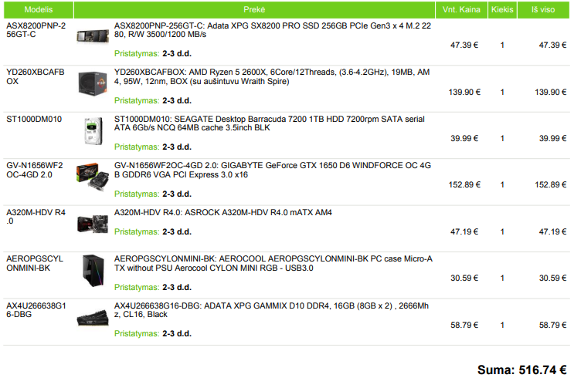Click the 152.89 € unit price of GTX 1650
Viewport: 574px width, 378px height.
464,184
